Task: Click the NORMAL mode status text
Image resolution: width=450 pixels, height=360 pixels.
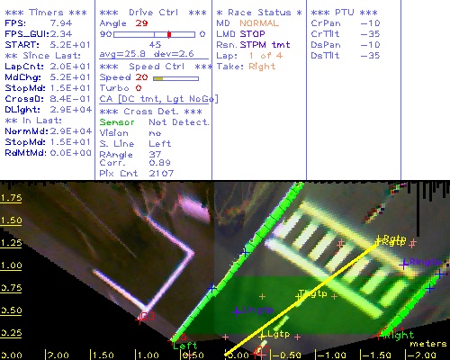Action: (259, 23)
